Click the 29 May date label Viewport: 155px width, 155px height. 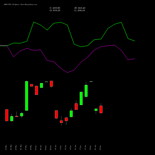click(31, 148)
